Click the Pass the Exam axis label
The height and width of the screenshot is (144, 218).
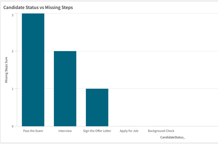tap(33, 131)
